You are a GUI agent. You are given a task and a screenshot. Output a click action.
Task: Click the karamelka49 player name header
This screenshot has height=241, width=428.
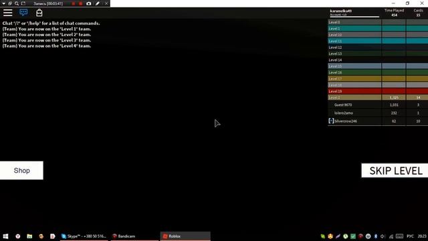(340, 11)
